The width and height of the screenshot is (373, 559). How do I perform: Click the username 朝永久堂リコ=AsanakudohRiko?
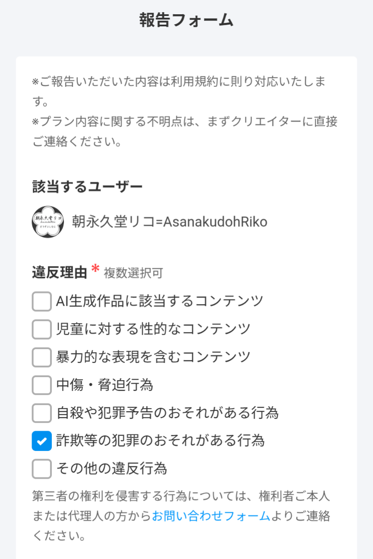point(169,222)
